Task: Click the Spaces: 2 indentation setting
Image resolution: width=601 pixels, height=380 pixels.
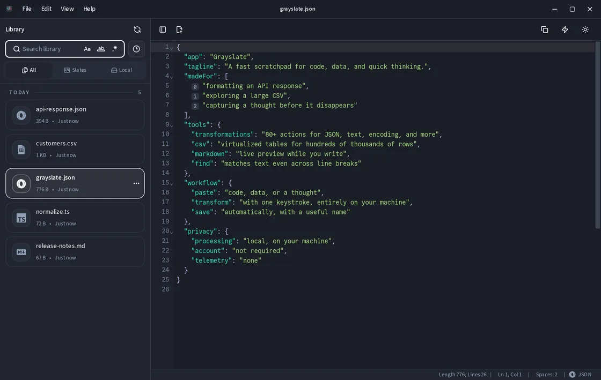Action: point(547,375)
